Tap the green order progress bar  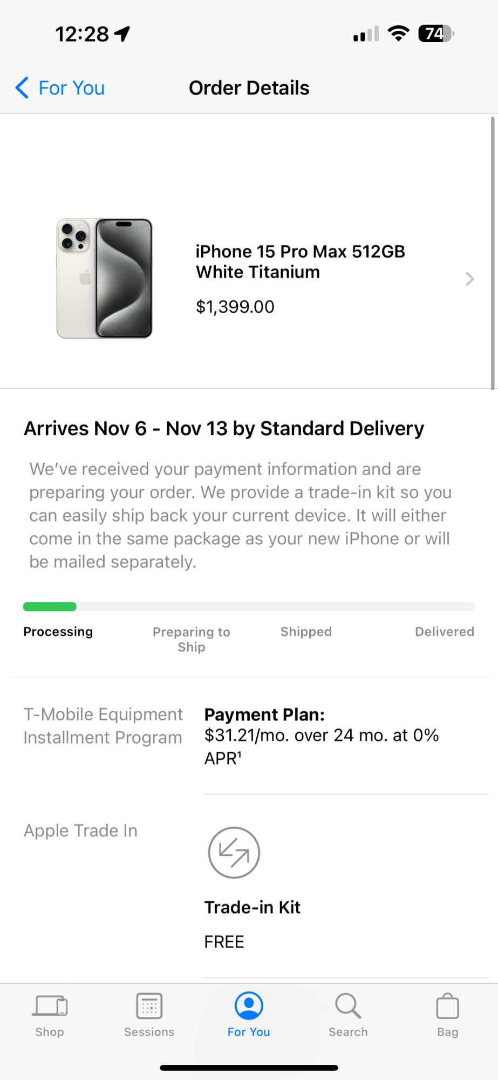pyautogui.click(x=50, y=606)
